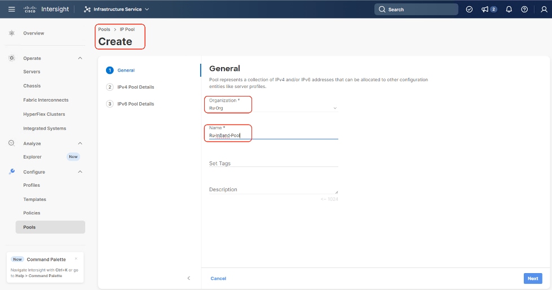The width and height of the screenshot is (552, 290).
Task: Go to IPv4 Pool Details step
Action: 135,87
